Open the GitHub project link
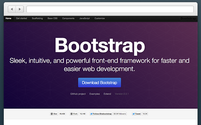Viewport: 201px width, 125px height. (x=78, y=94)
